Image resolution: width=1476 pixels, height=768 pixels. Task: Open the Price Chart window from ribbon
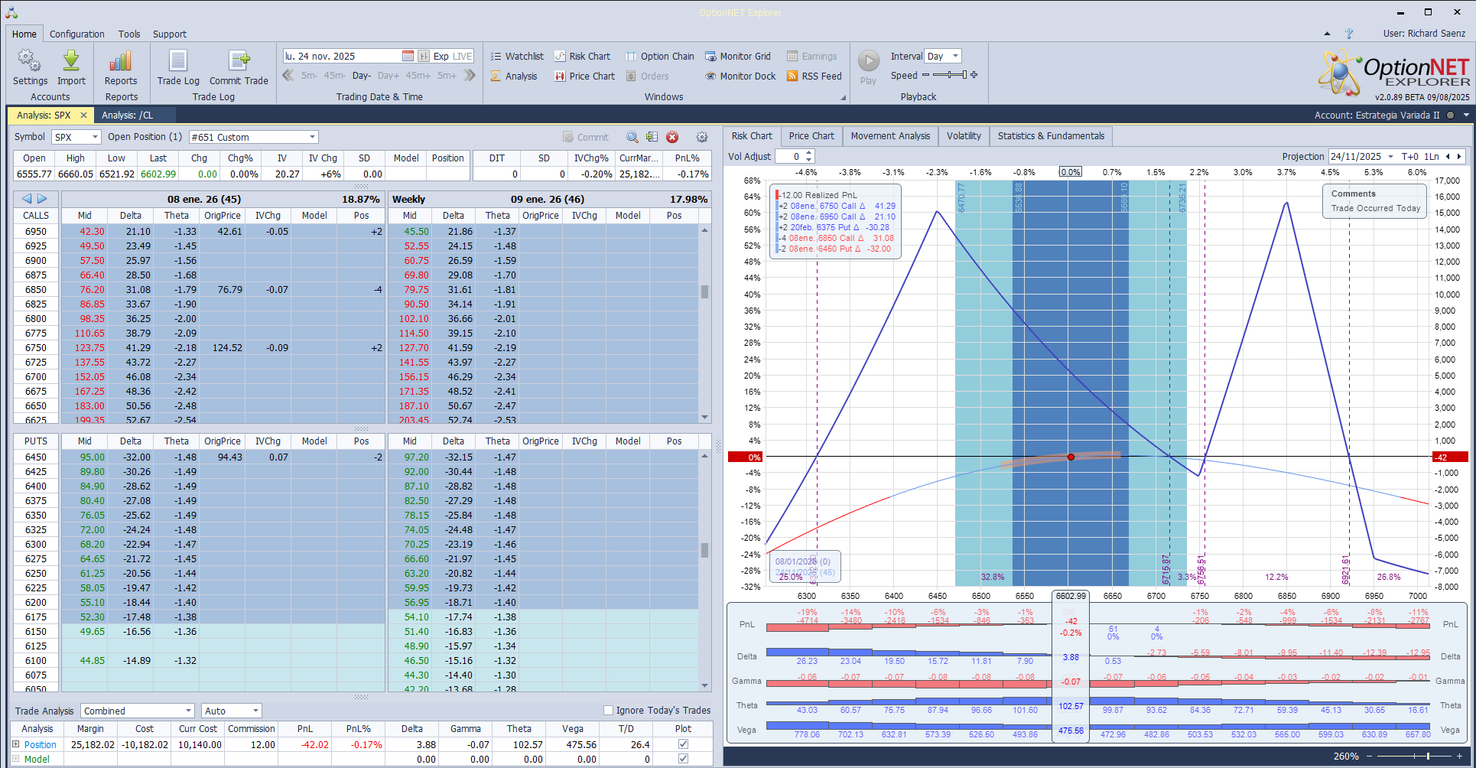click(584, 76)
